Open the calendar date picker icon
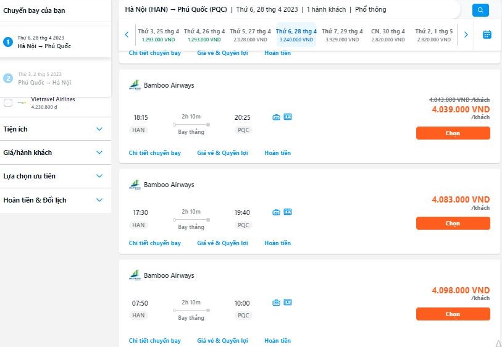502x347 pixels. 487,35
